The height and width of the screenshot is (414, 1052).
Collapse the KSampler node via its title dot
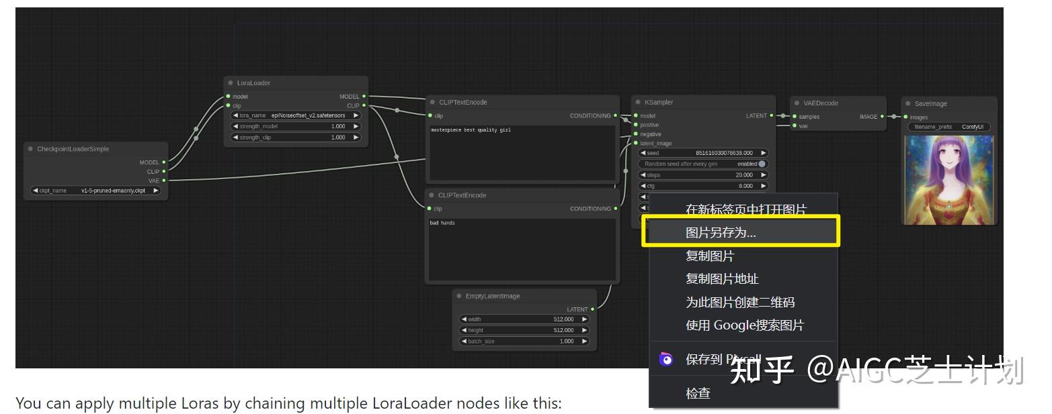(x=637, y=102)
